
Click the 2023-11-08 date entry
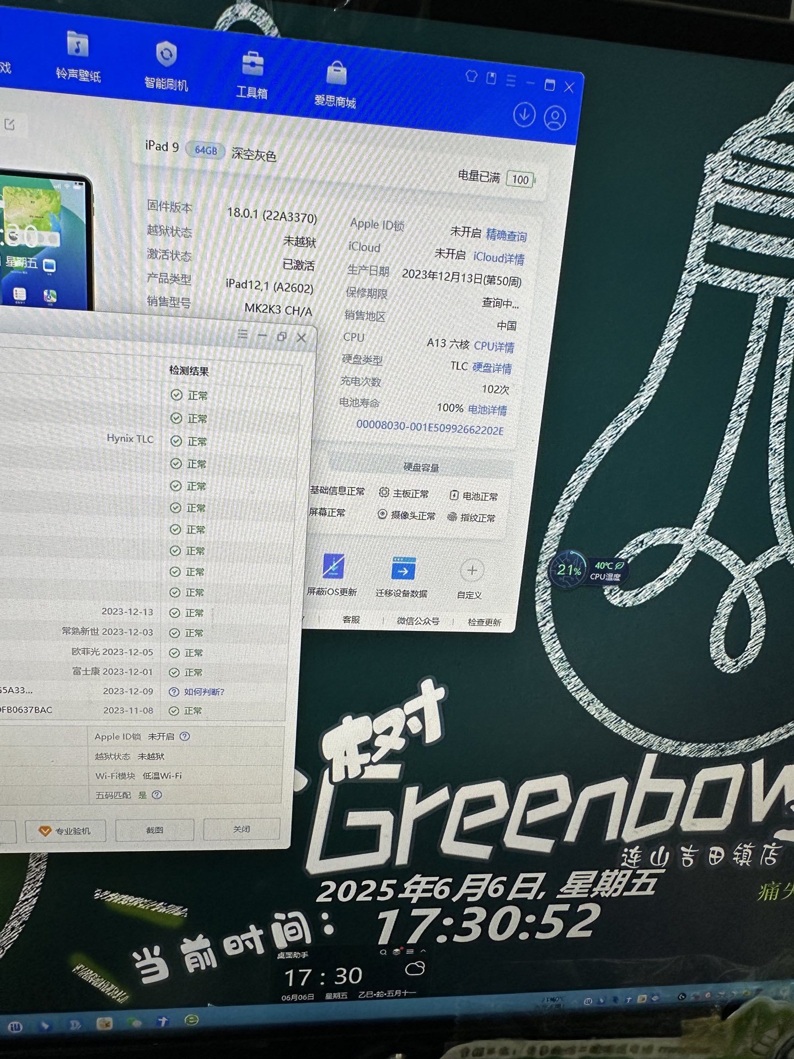click(128, 710)
